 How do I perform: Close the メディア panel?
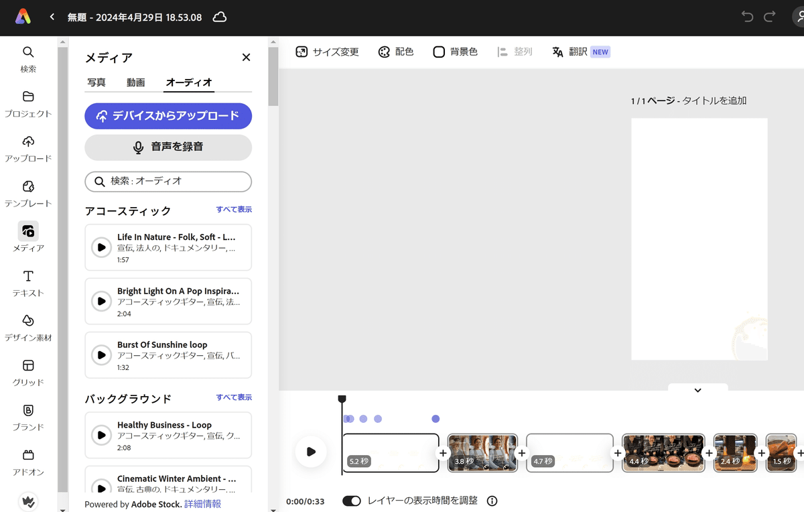246,58
